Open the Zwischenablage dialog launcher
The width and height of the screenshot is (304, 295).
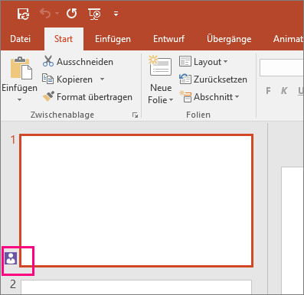coord(135,115)
